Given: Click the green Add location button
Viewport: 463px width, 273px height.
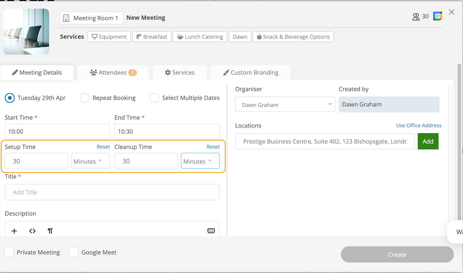Looking at the screenshot, I should click(x=428, y=142).
